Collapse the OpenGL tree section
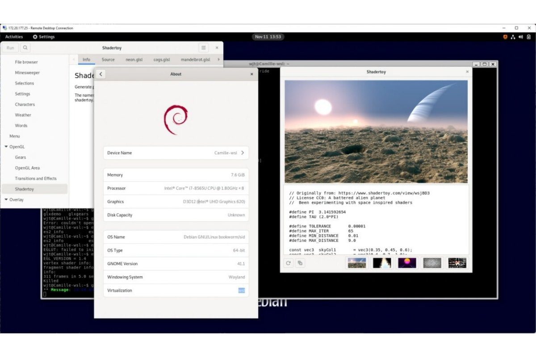The width and height of the screenshot is (536, 357). pos(6,147)
